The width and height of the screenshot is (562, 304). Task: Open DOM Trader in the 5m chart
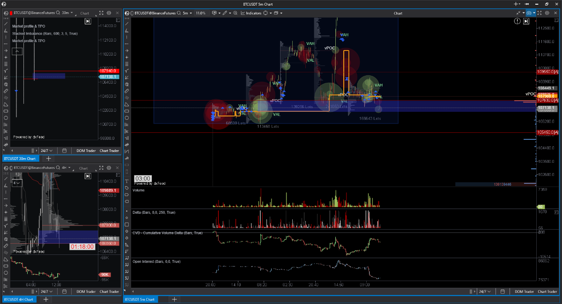(525, 291)
